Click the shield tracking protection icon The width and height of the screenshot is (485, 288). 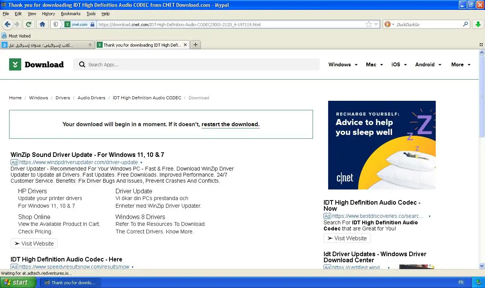pos(56,24)
